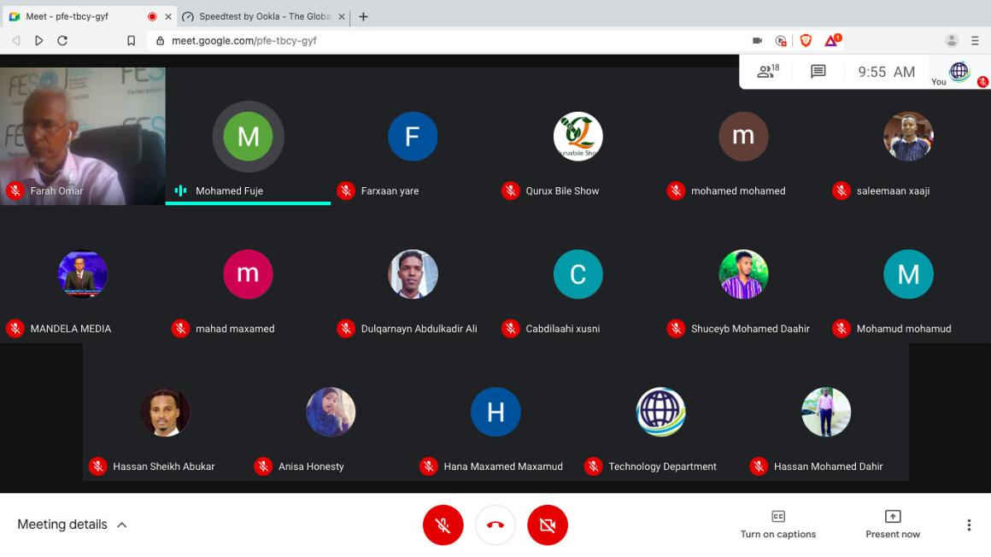Viewport: 991px width, 557px height.
Task: Open the Present now options
Action: (x=892, y=524)
